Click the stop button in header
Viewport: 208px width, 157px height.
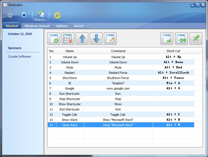coord(24,15)
